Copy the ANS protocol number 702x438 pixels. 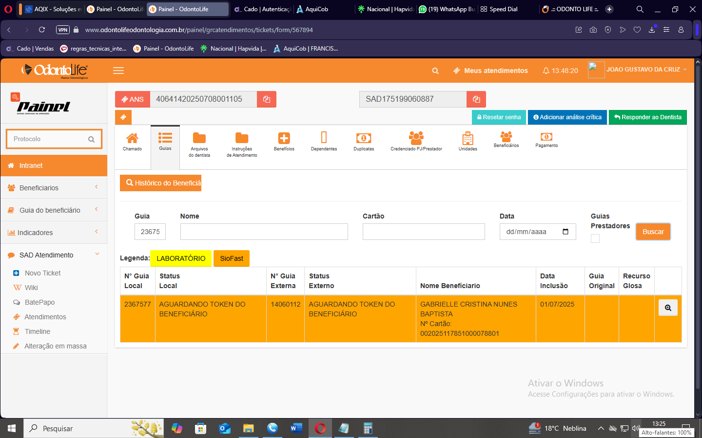[266, 99]
